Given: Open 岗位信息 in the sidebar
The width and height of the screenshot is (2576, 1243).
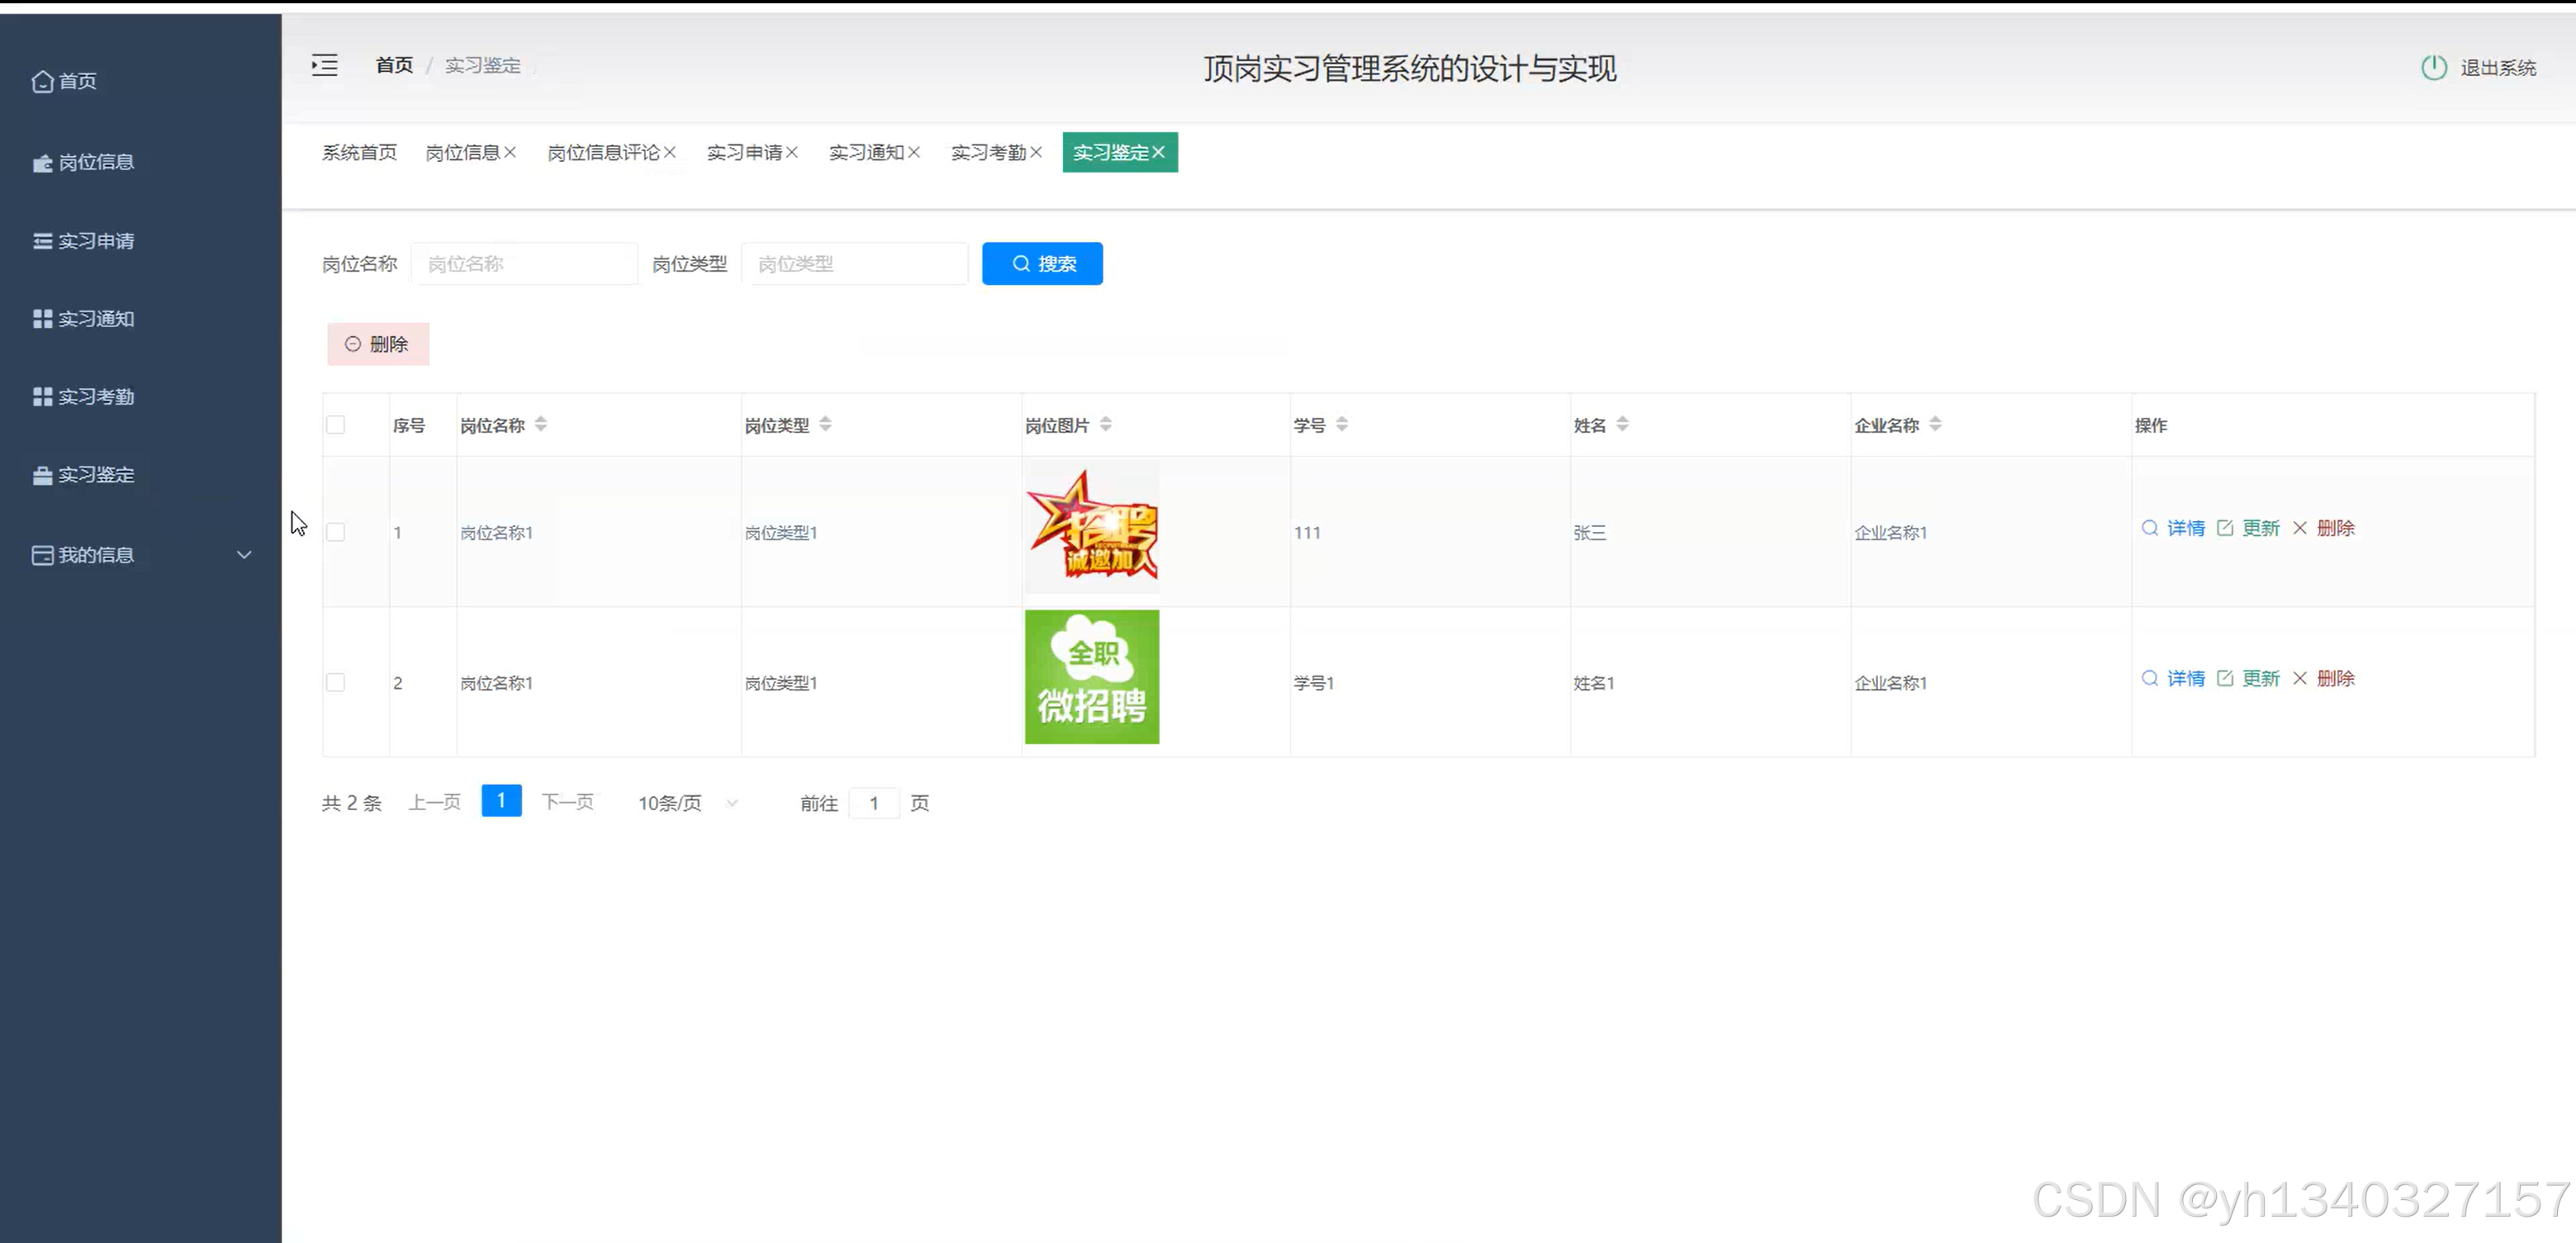Looking at the screenshot, I should pyautogui.click(x=95, y=162).
